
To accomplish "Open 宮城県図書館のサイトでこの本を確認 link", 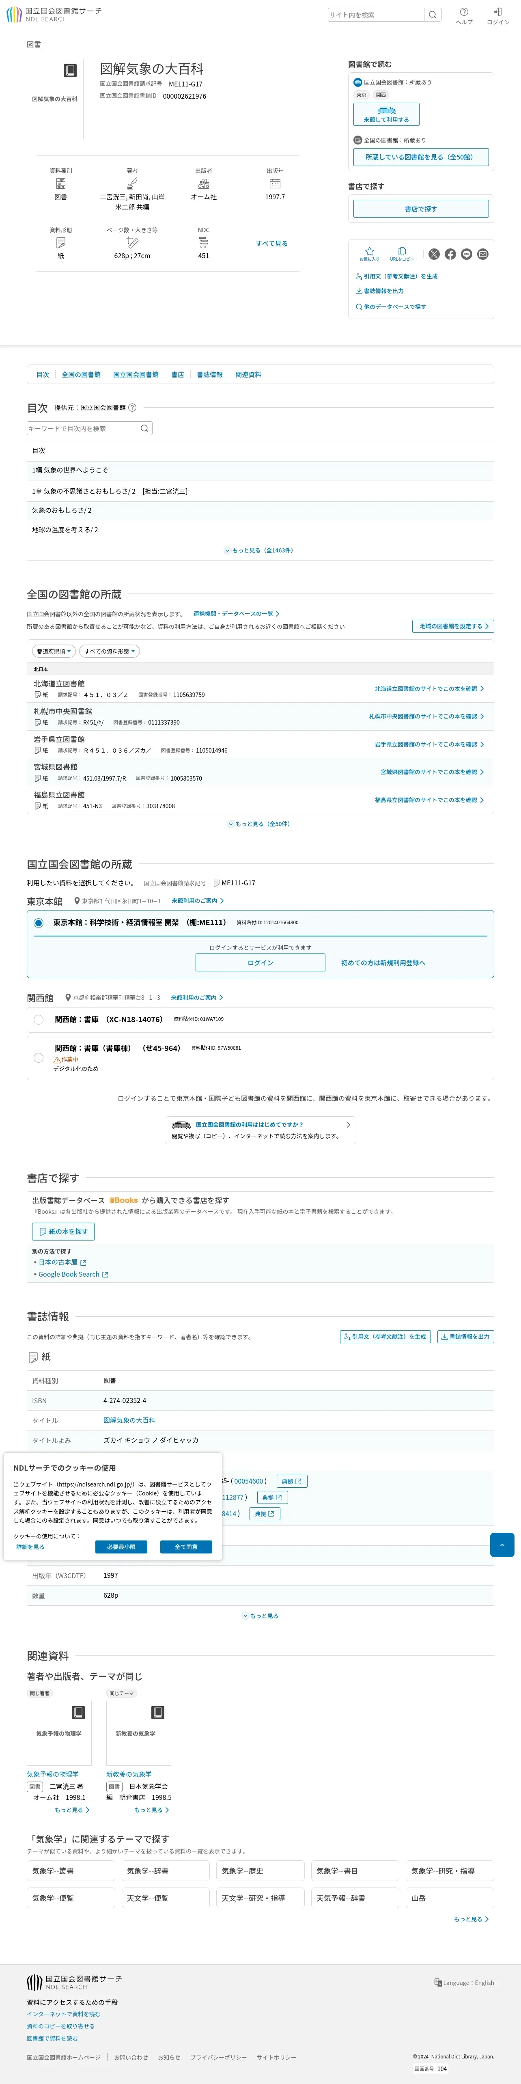I will point(432,772).
